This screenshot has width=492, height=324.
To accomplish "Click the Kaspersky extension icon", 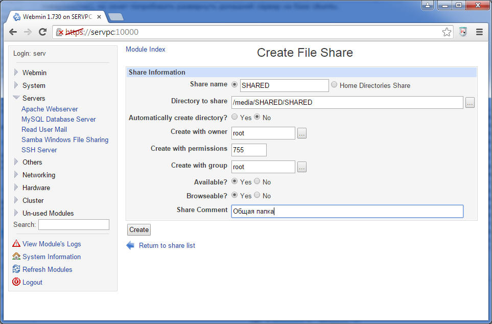I will click(x=463, y=32).
